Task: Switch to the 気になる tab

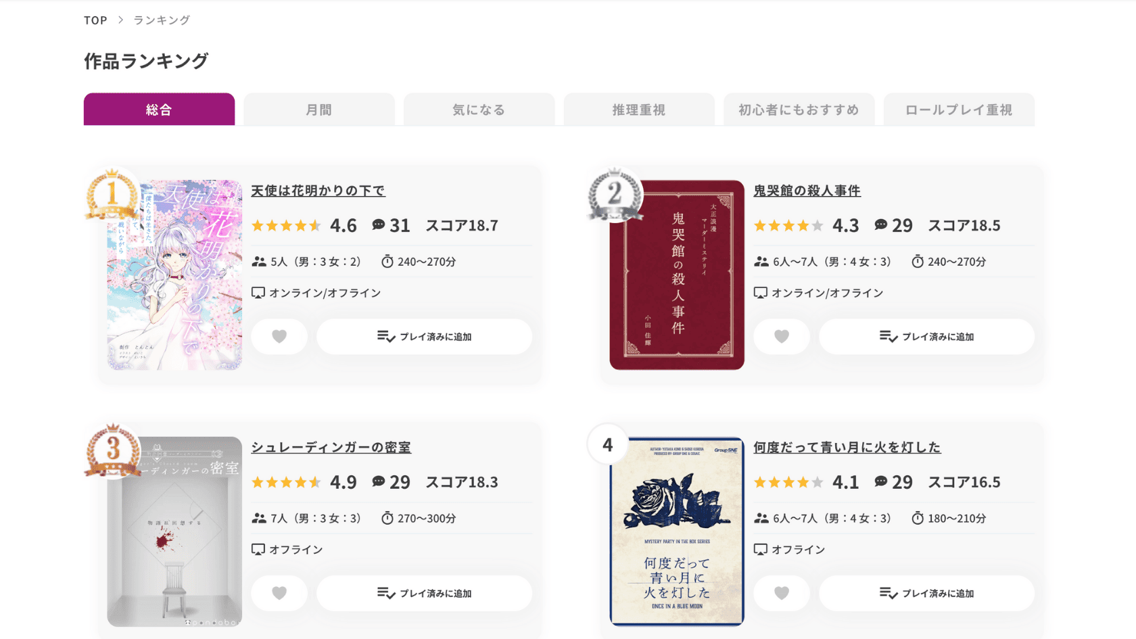Action: tap(479, 110)
